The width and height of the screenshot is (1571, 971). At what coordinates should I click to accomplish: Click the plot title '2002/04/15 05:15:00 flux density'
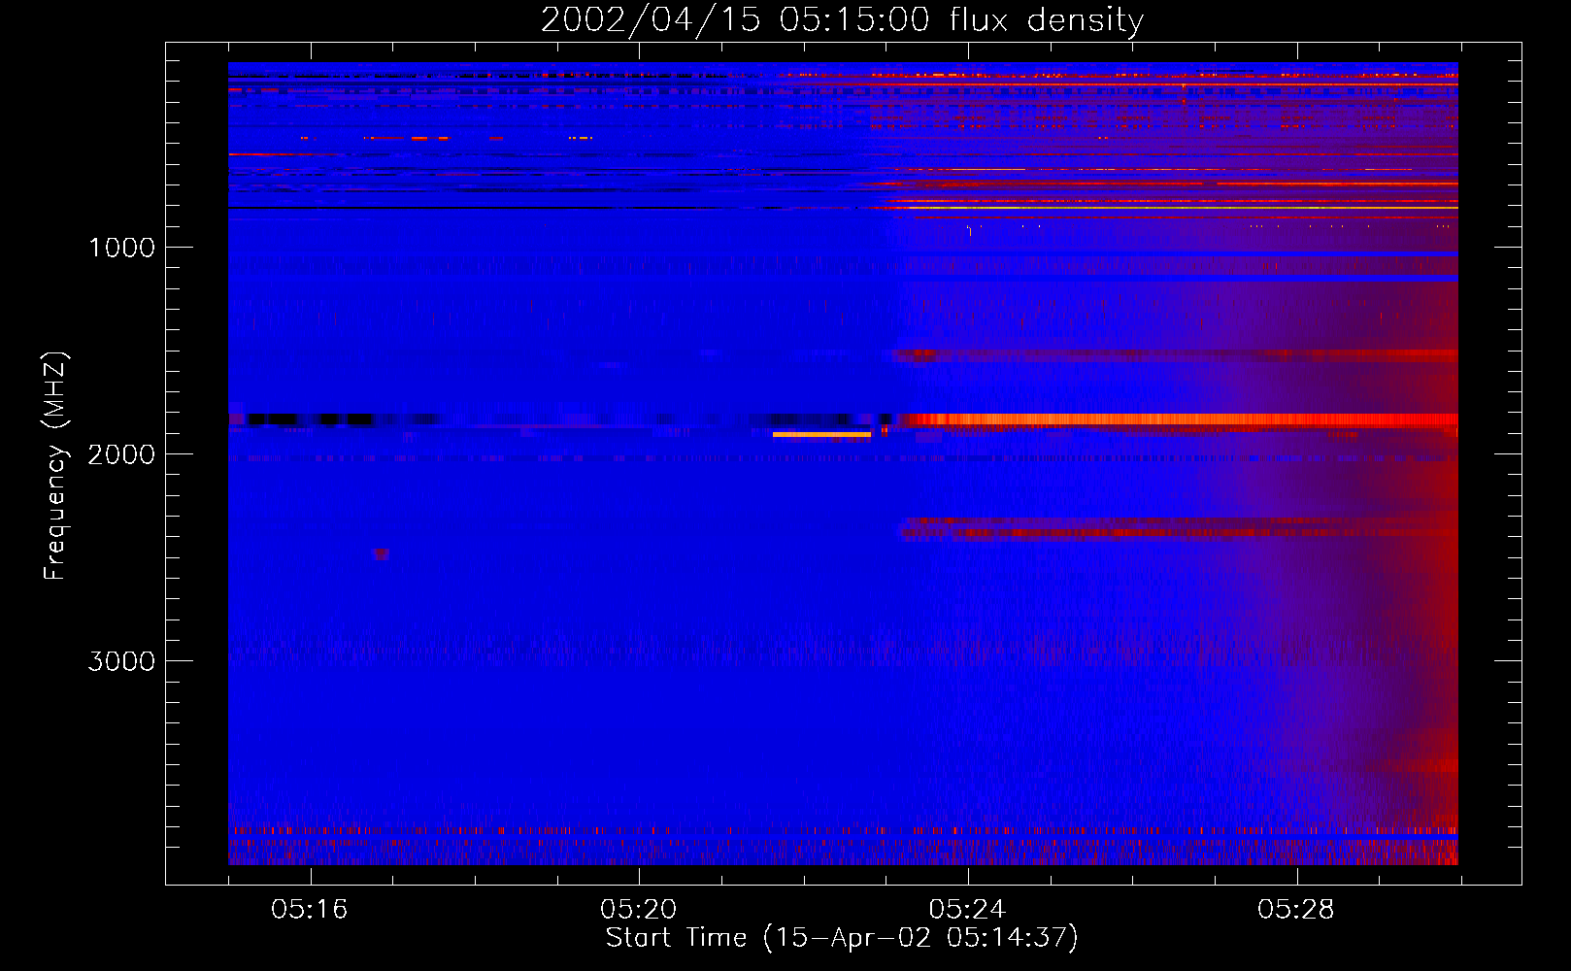coord(842,19)
